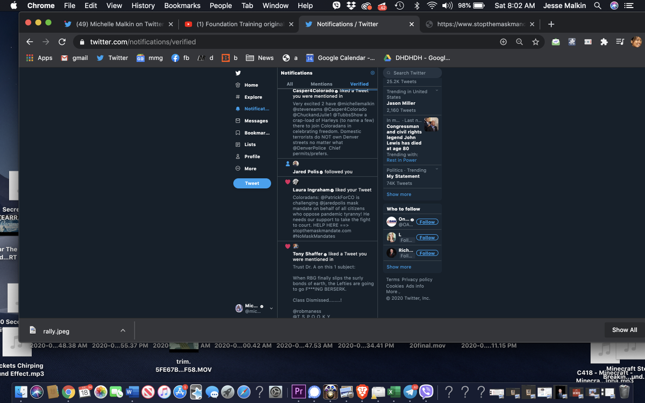Open the account switcher chevron near @mic...
The width and height of the screenshot is (645, 403).
[x=271, y=308]
